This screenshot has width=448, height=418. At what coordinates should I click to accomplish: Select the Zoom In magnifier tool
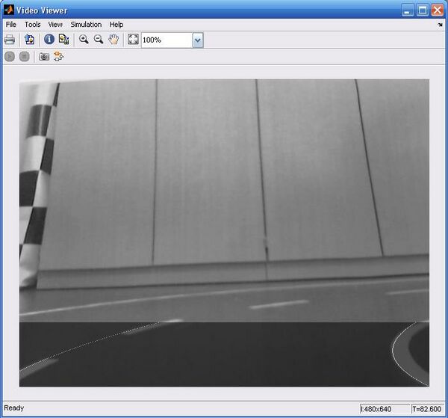(84, 40)
